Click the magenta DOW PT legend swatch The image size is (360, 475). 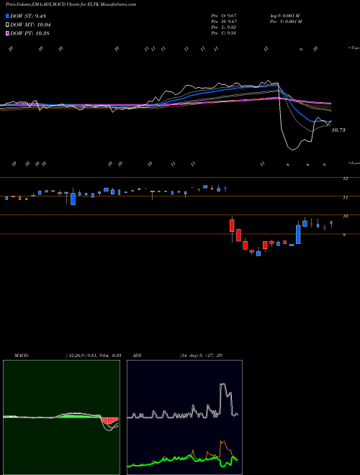(7, 33)
